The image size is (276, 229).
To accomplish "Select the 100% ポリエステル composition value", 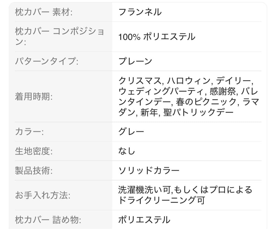I will click(x=157, y=37).
